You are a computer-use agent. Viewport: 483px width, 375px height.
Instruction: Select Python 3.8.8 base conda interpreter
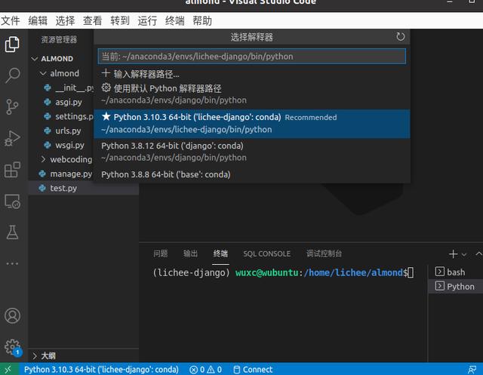(251, 174)
